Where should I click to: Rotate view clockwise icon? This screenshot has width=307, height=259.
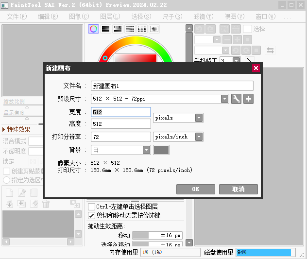pos(246,51)
